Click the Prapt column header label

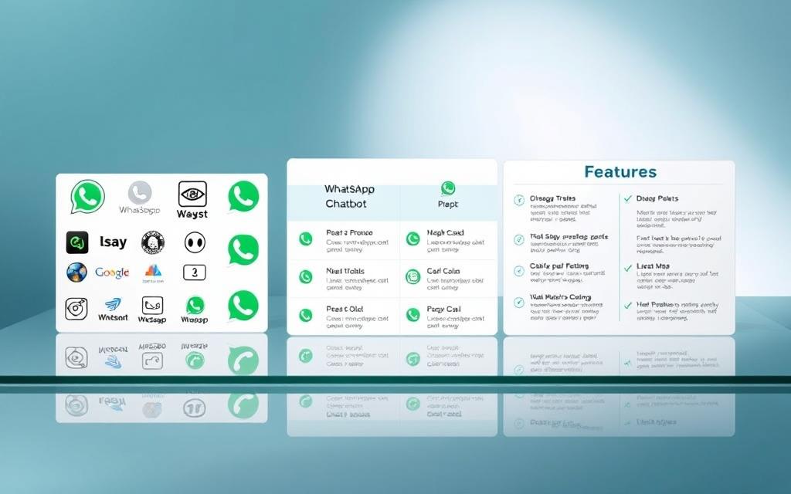pyautogui.click(x=448, y=204)
